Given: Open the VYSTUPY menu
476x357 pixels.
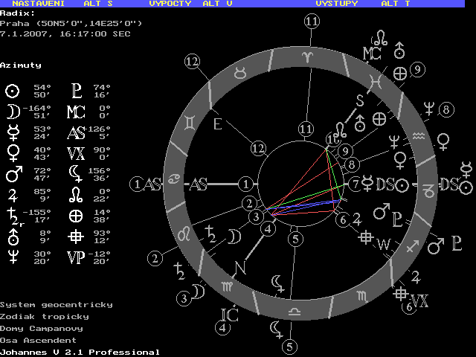Looking at the screenshot, I should [x=336, y=4].
